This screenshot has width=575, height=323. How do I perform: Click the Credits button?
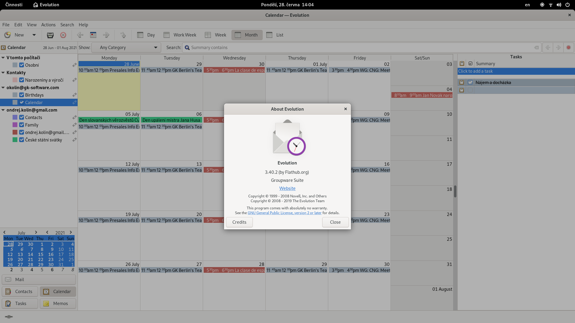pos(239,222)
